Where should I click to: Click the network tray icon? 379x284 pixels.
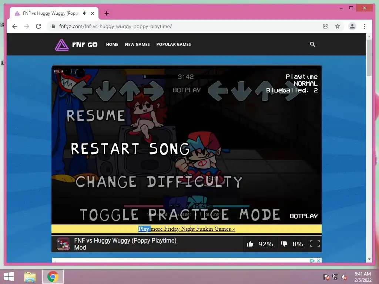click(335, 277)
